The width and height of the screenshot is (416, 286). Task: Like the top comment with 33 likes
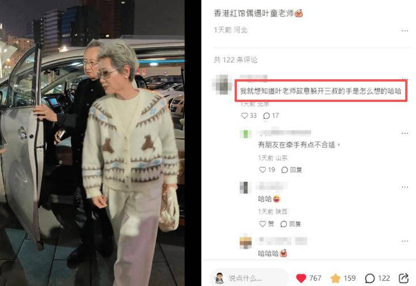244,116
